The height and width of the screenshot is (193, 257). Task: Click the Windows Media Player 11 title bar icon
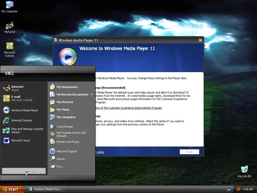tap(55, 40)
